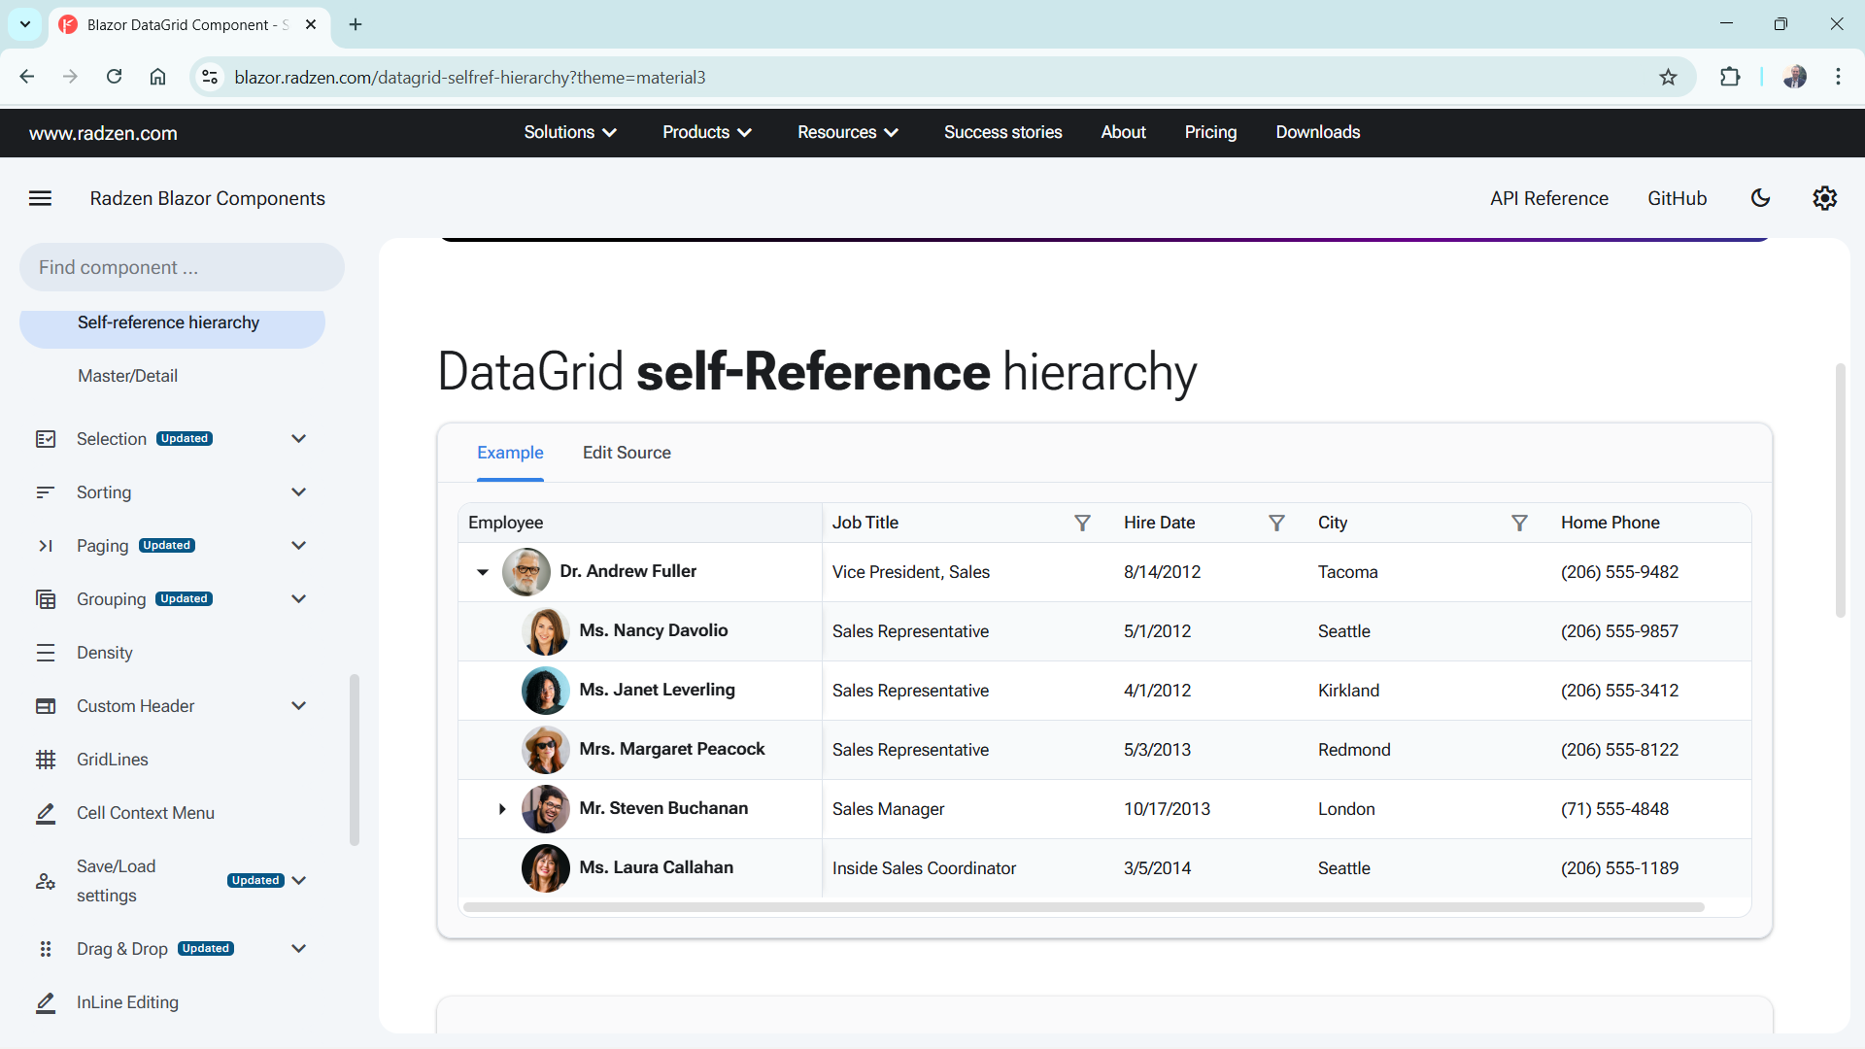The height and width of the screenshot is (1049, 1865).
Task: Open the GitHub link
Action: point(1677,198)
